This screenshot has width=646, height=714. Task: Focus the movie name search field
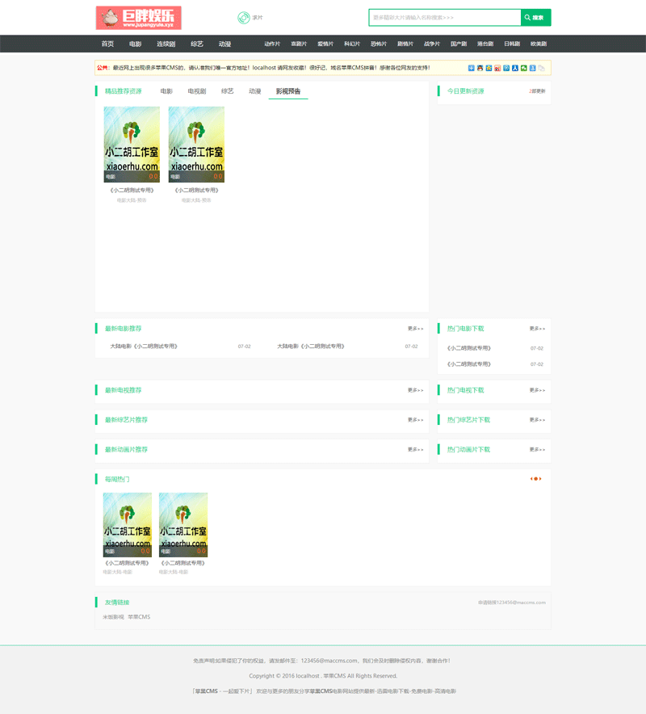point(444,18)
